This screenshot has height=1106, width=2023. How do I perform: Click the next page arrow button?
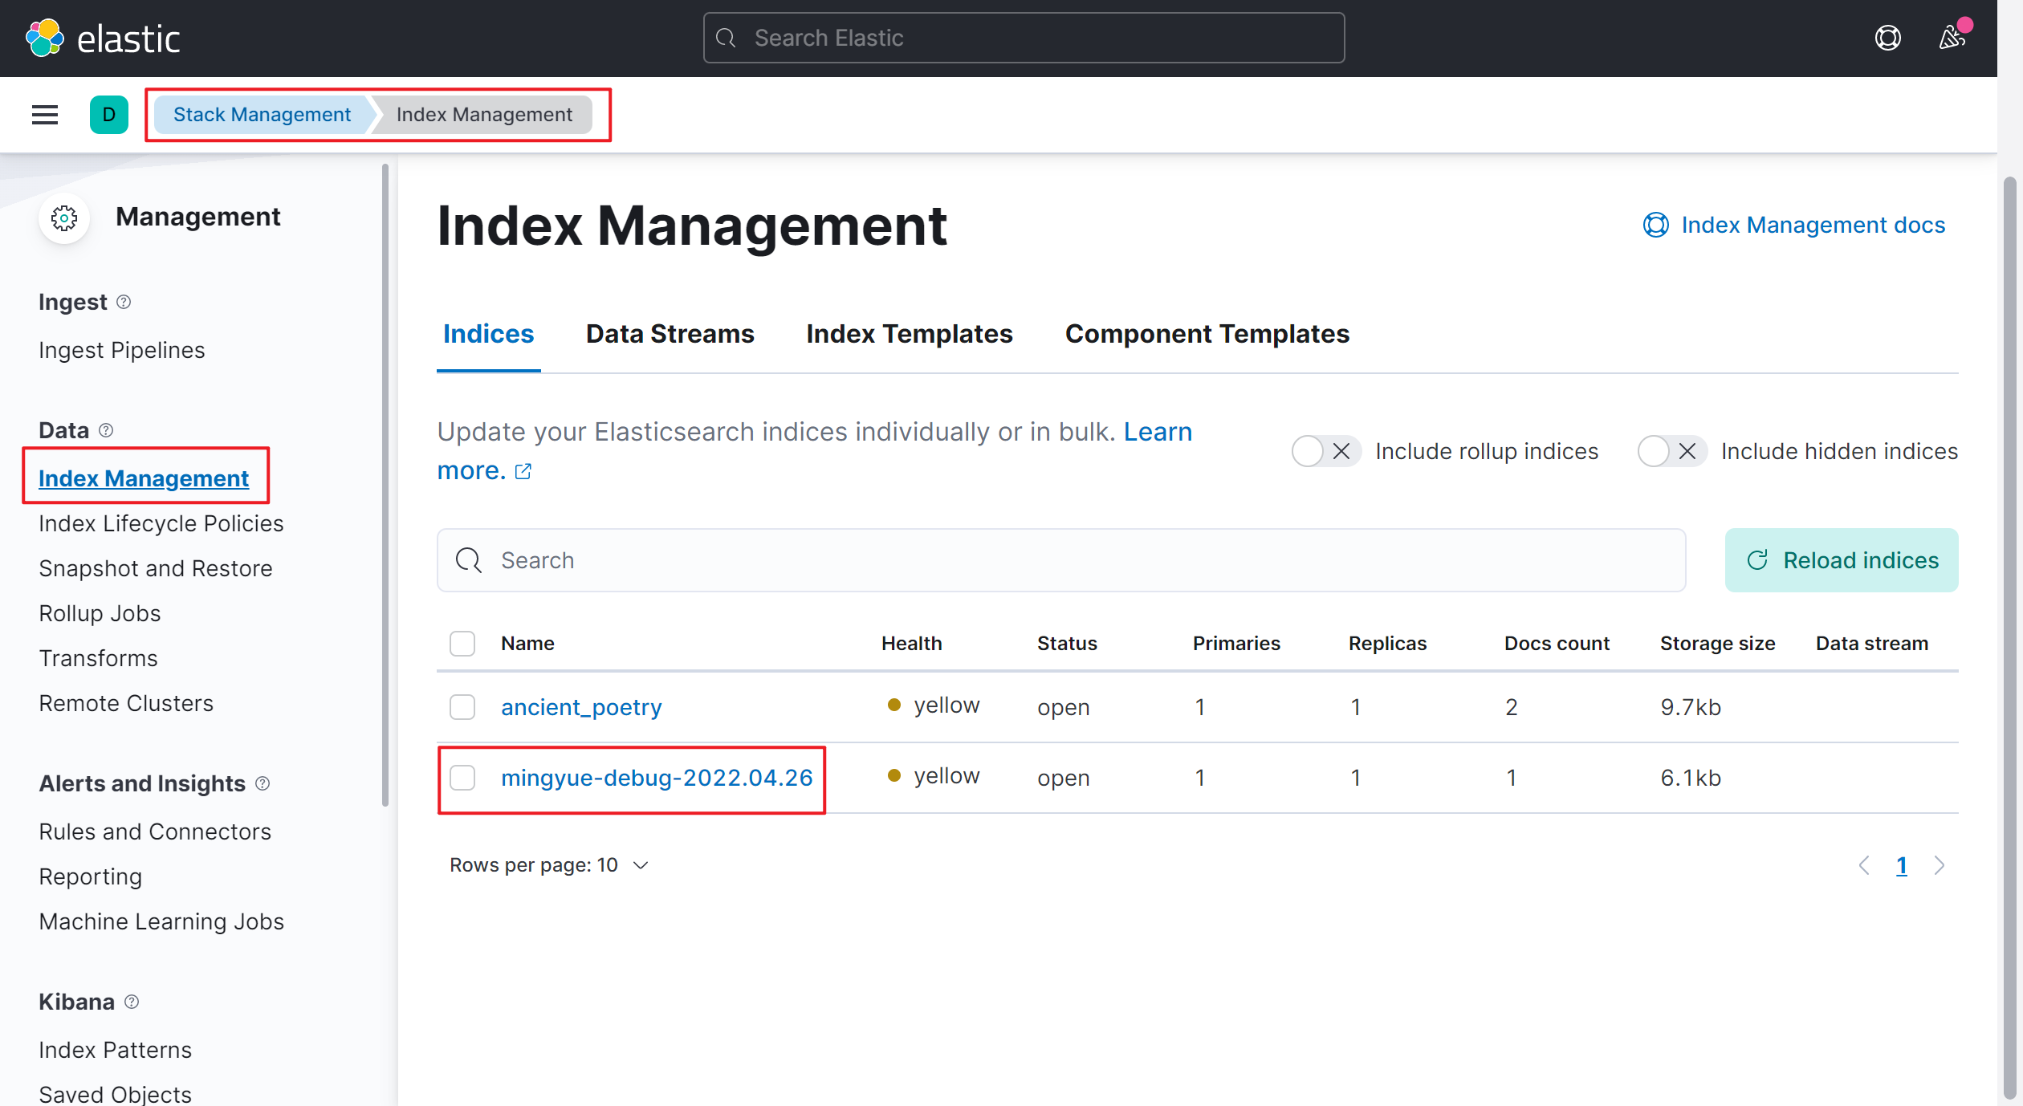[1941, 865]
